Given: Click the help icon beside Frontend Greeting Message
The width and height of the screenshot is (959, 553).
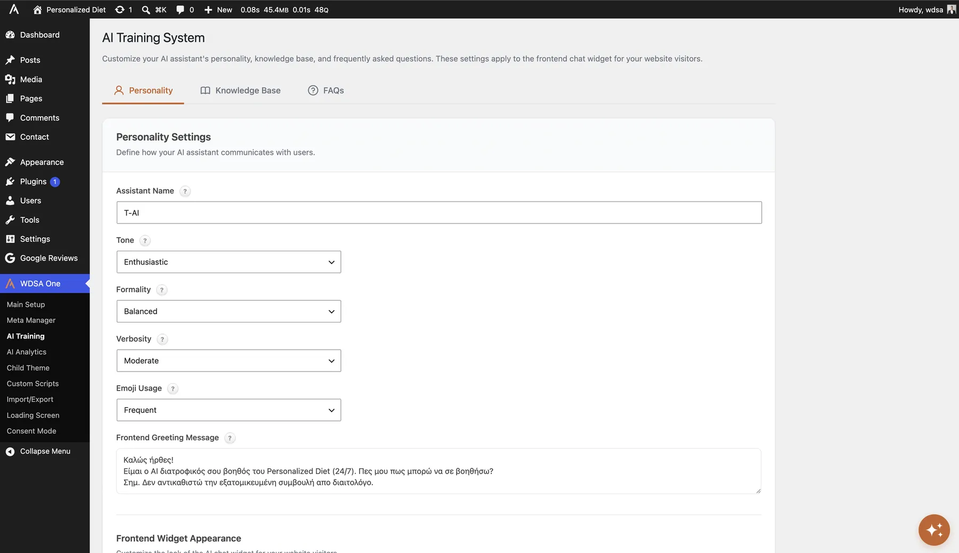Looking at the screenshot, I should coord(230,438).
